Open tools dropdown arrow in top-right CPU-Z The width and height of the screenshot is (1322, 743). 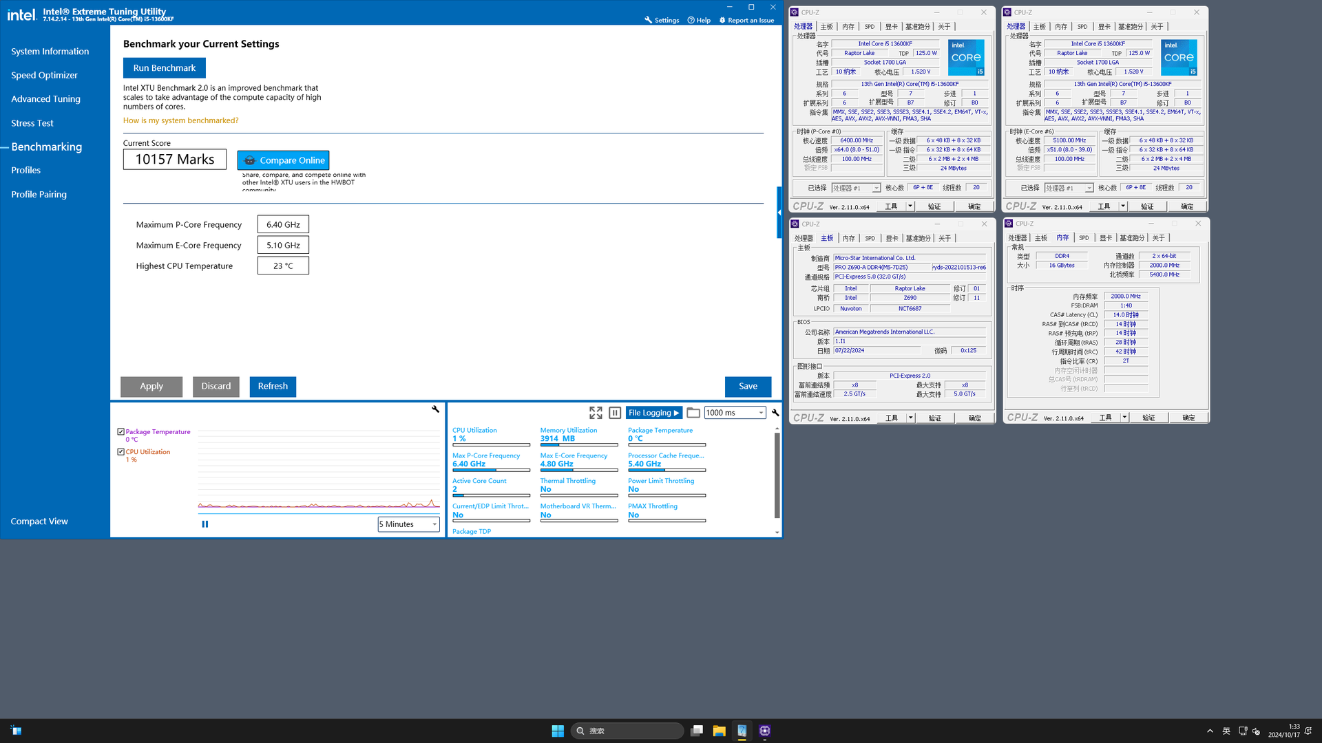point(1122,206)
